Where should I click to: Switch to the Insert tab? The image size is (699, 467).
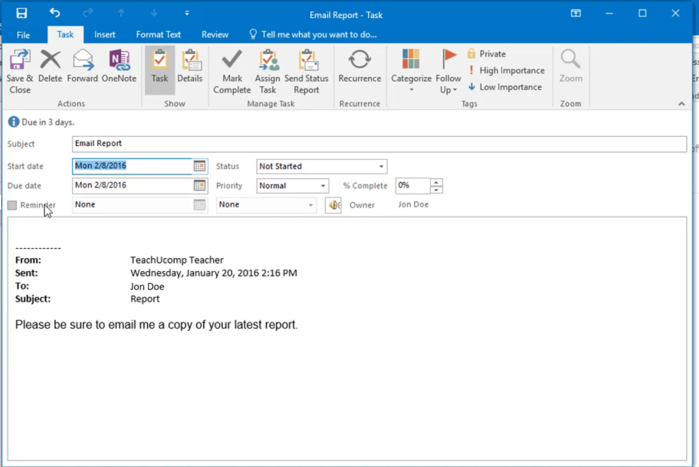click(x=105, y=34)
